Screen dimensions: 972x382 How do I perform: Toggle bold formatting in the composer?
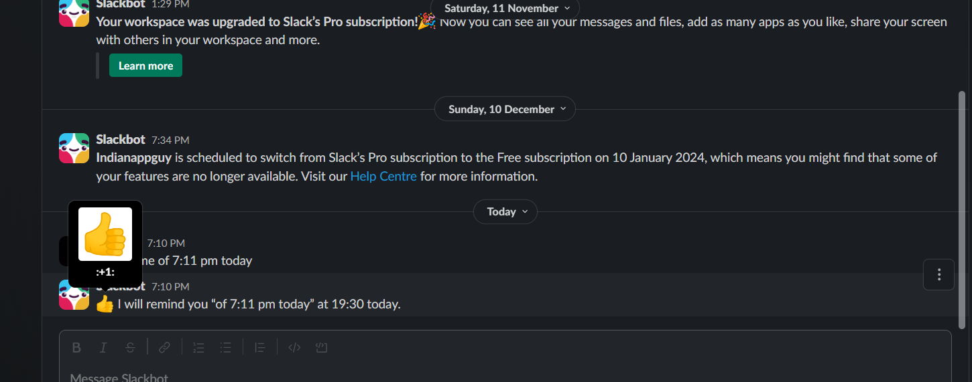click(x=76, y=347)
